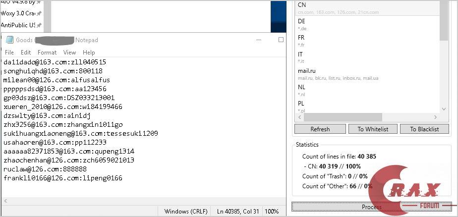
Task: Open the Format menu
Action: [47, 53]
